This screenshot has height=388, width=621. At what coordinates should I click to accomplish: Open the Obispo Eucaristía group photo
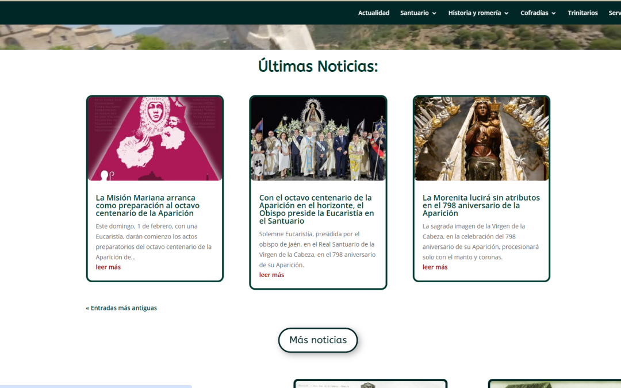(x=318, y=139)
